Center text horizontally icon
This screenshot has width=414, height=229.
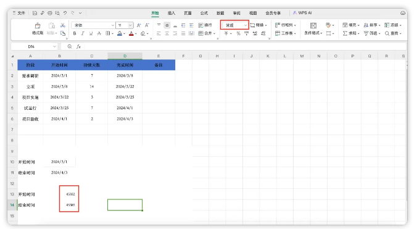pos(167,33)
